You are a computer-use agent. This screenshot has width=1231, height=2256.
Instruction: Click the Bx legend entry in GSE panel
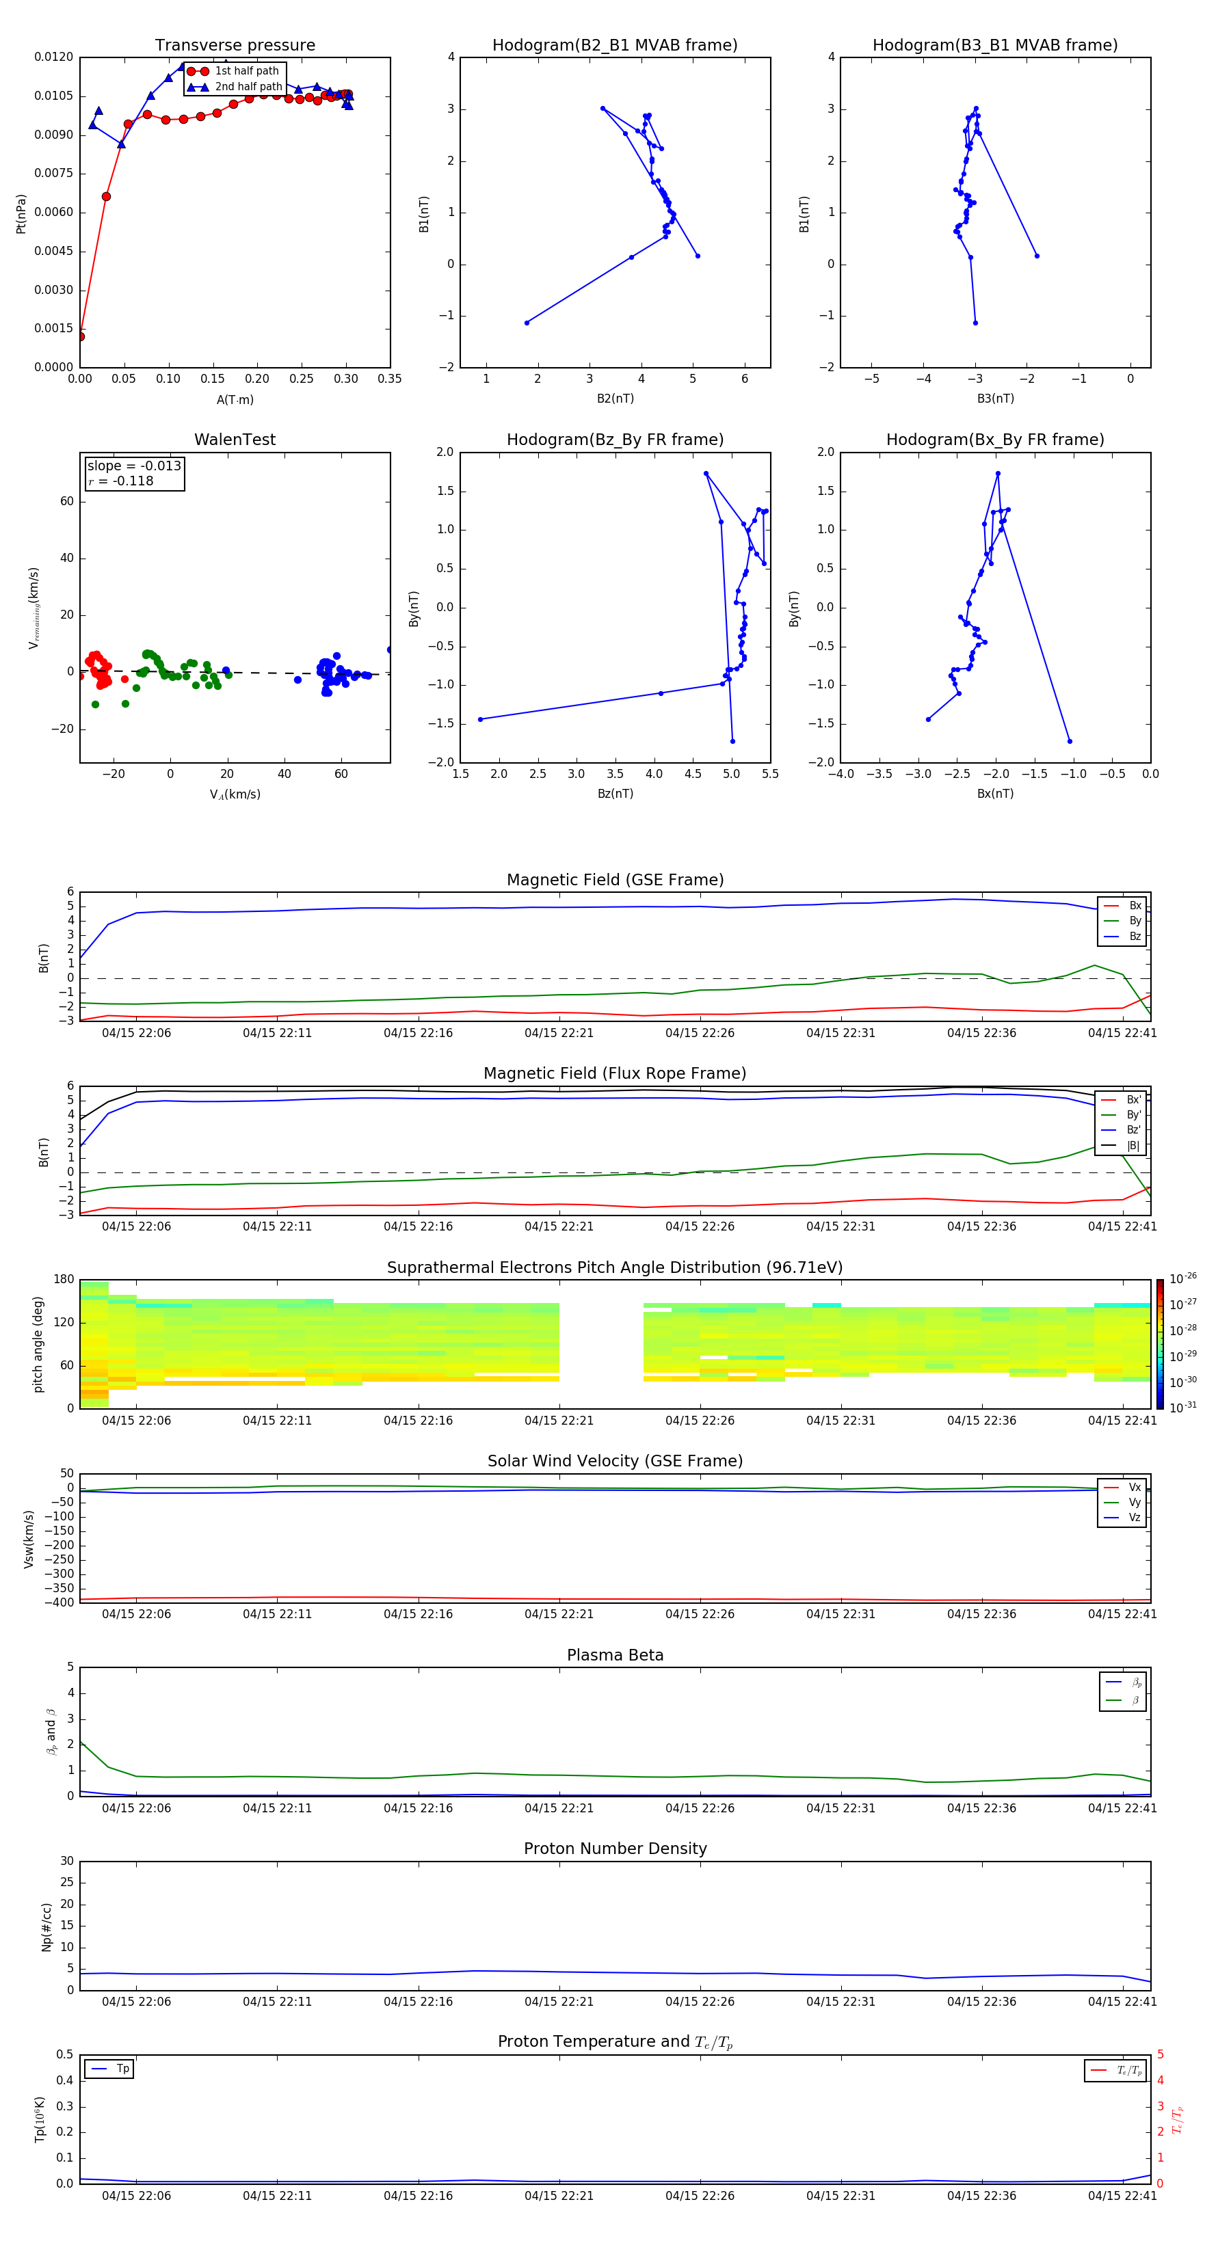pyautogui.click(x=1122, y=906)
